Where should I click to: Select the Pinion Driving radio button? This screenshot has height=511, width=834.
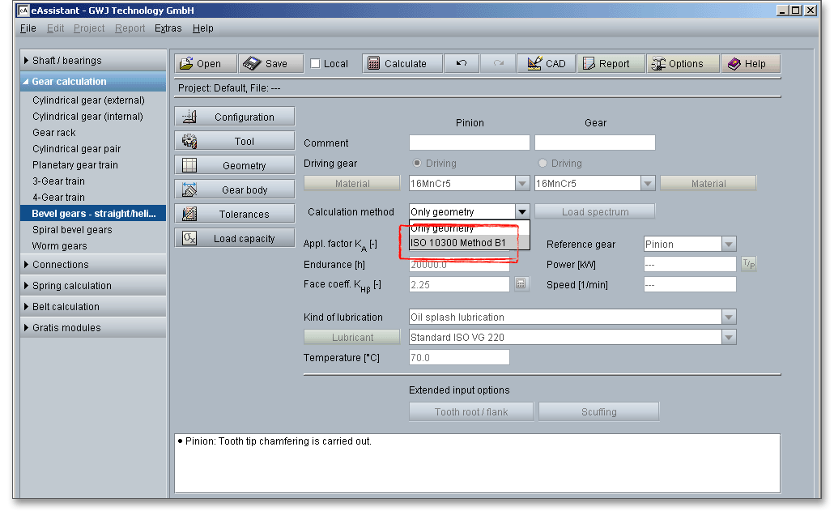[x=418, y=164]
